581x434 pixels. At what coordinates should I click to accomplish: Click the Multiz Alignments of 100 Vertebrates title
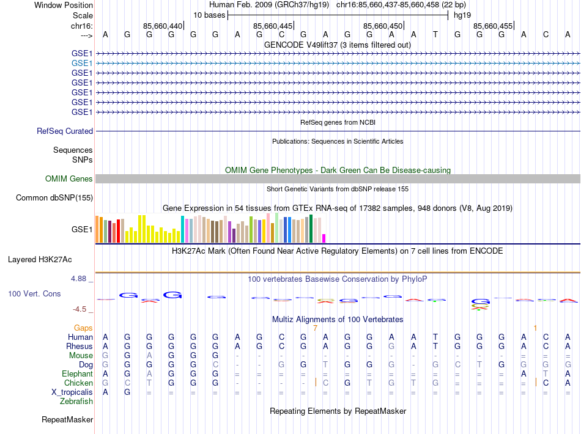click(337, 320)
